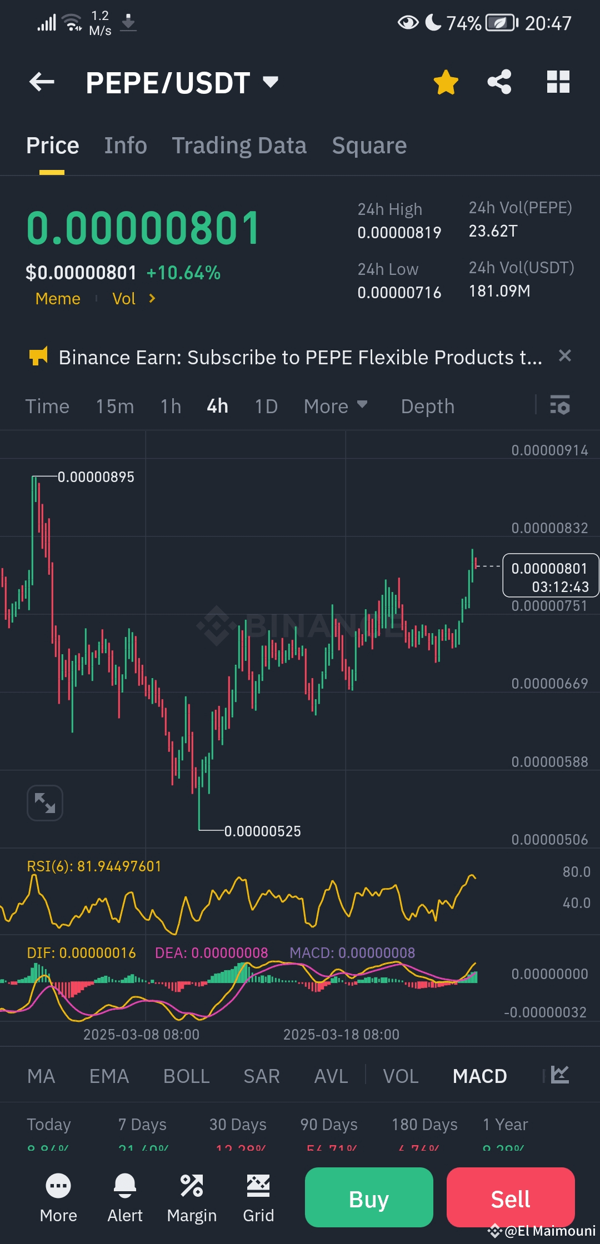Screen dimensions: 600x1244
Task: Open chart settings icon beside Depth
Action: (559, 405)
